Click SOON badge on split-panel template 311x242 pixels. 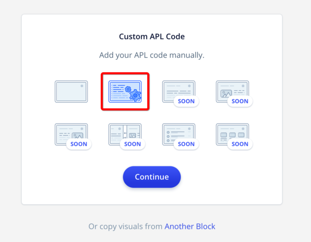[133, 144]
